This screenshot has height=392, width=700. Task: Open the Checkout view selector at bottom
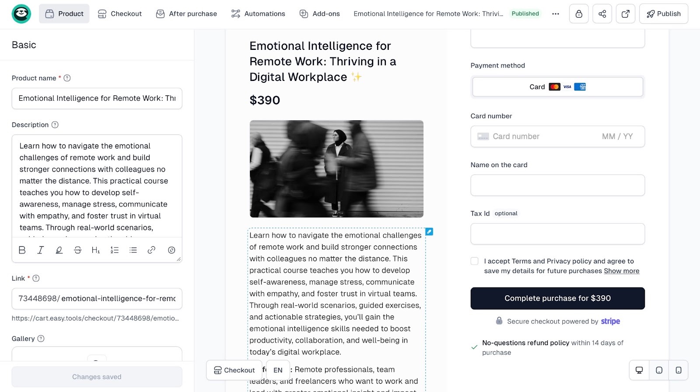234,370
